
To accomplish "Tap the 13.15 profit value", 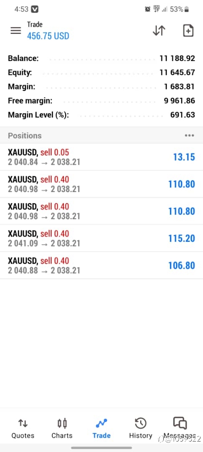I will tap(184, 157).
